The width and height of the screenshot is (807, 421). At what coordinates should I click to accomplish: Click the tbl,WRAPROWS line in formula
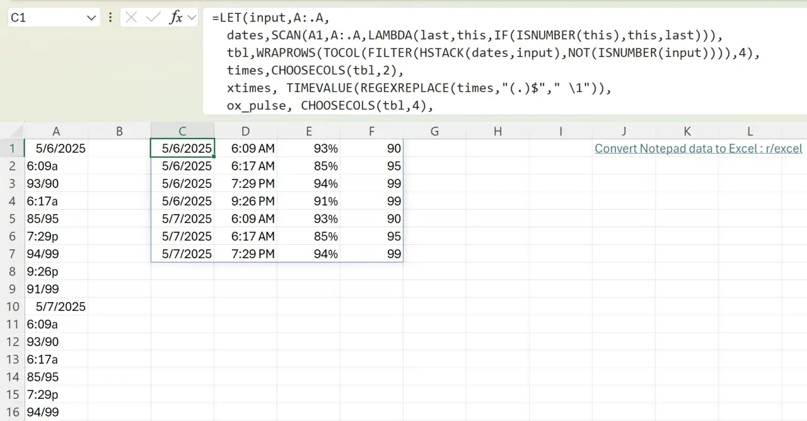click(x=494, y=53)
